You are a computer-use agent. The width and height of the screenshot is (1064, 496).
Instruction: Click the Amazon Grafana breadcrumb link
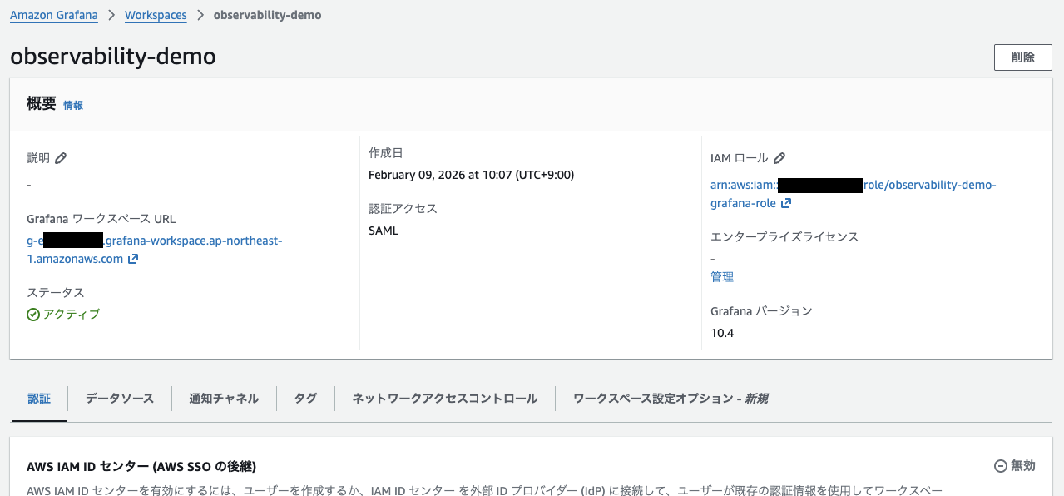(x=53, y=15)
